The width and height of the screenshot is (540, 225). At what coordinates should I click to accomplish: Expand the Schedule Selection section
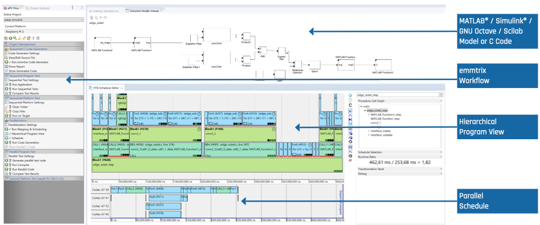pos(400,152)
